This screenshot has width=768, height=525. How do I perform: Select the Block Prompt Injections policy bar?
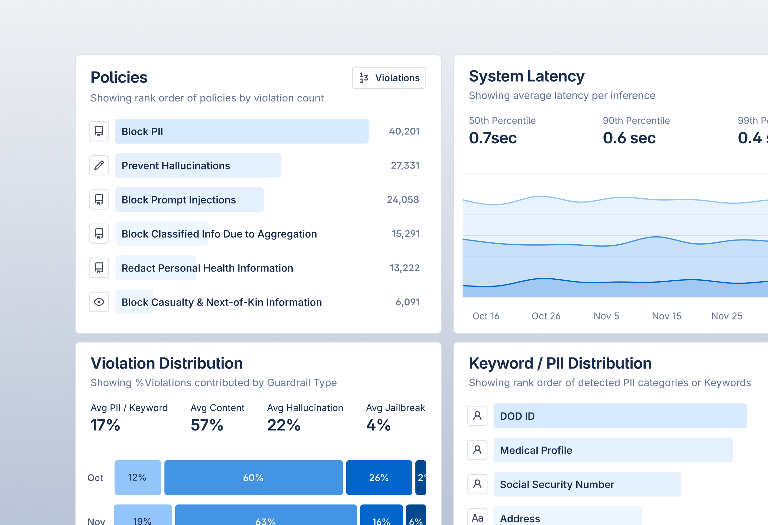[x=189, y=200]
